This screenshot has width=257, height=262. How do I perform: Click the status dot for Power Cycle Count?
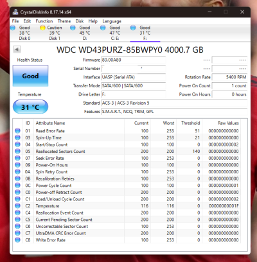point(17,186)
